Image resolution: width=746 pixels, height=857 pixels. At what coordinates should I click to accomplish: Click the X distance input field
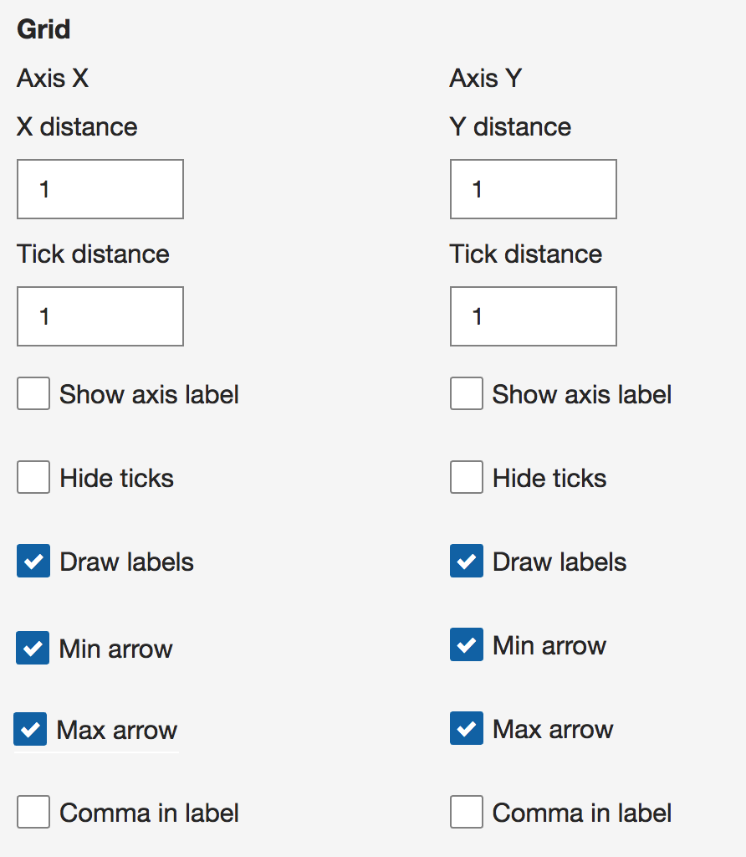click(x=100, y=189)
